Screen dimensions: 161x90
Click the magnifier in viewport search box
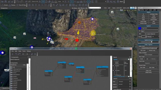pos(90,8)
